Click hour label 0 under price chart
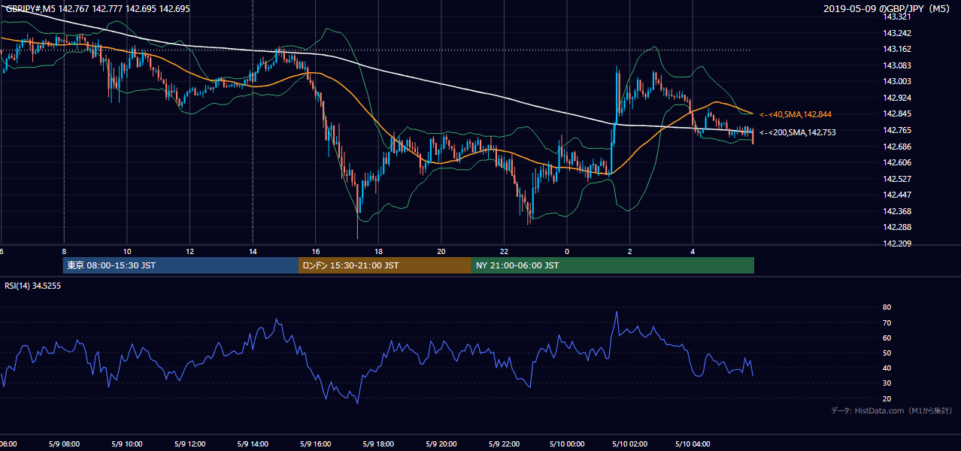 pyautogui.click(x=567, y=251)
